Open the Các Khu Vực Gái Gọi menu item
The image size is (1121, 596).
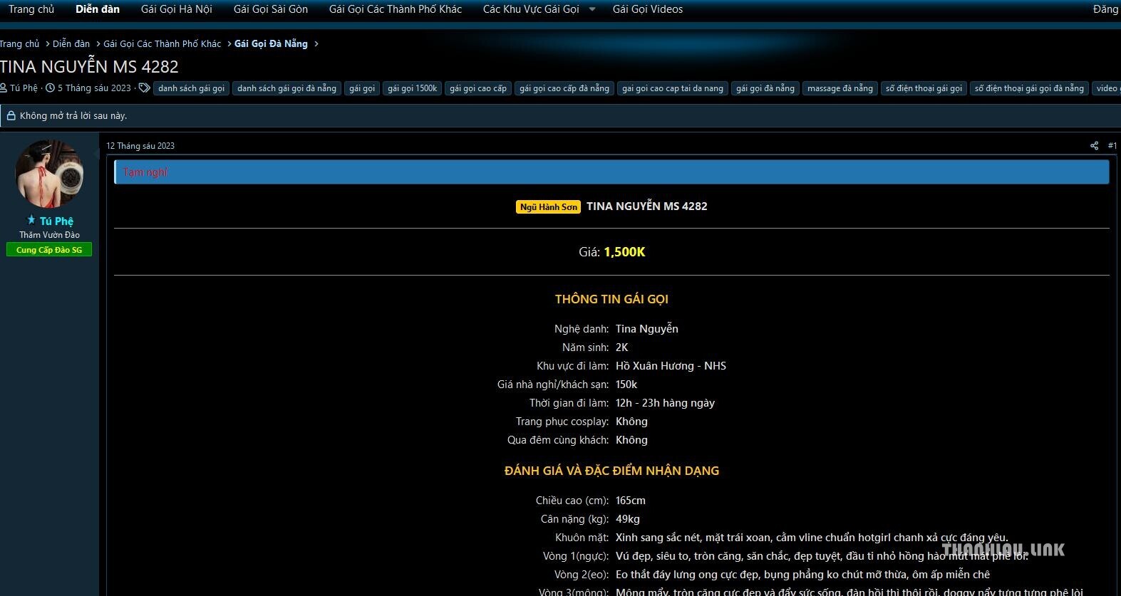pos(531,9)
